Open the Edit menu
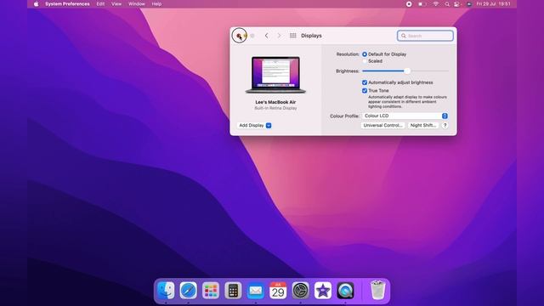This screenshot has width=544, height=306. coord(100,4)
